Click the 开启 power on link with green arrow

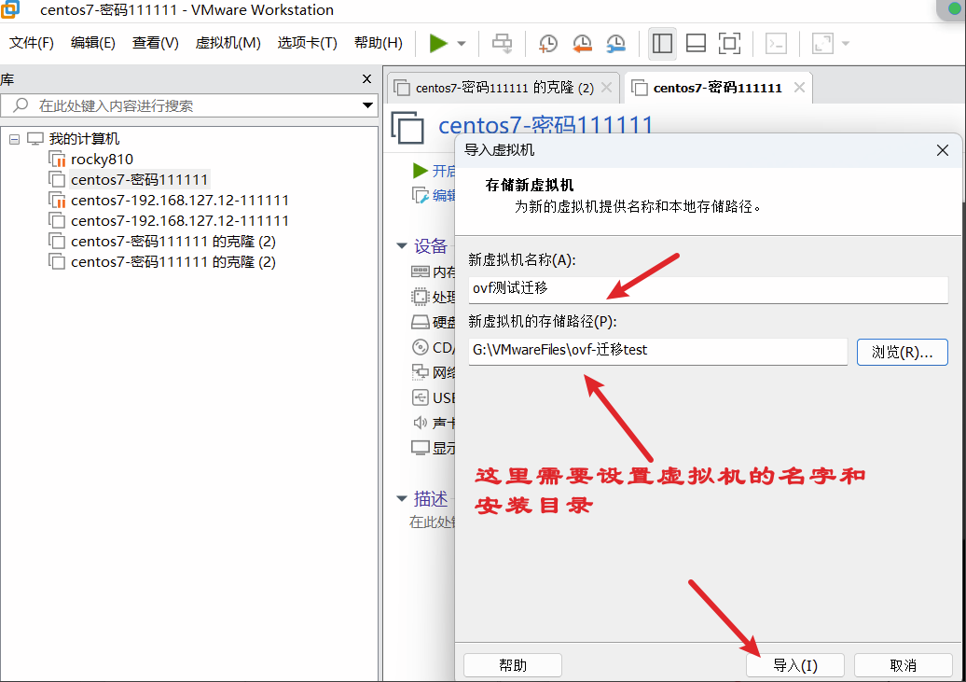[x=435, y=171]
